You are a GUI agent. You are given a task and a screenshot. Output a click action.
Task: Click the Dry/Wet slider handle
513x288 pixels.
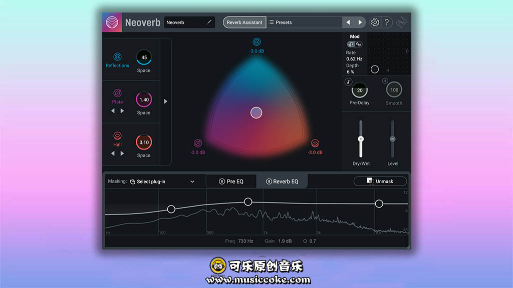pyautogui.click(x=361, y=139)
